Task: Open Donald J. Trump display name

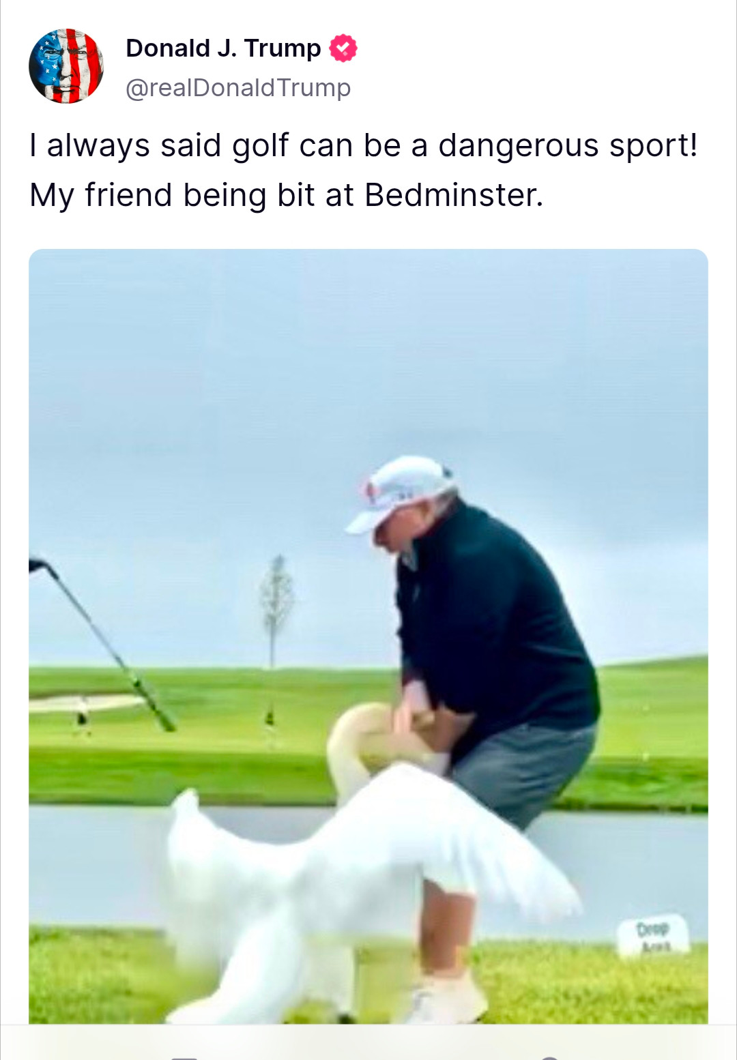Action: (x=223, y=48)
